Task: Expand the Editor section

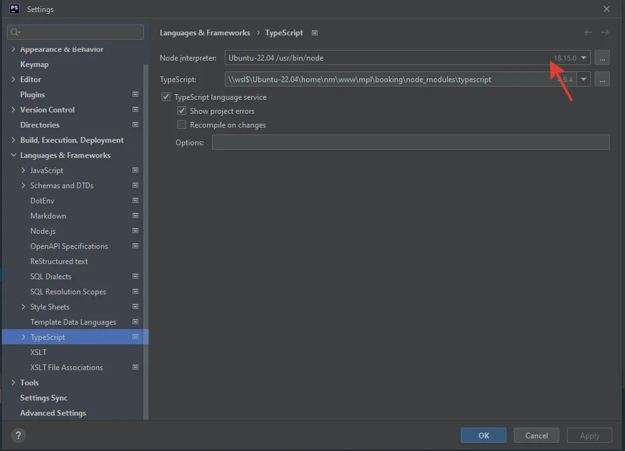Action: tap(13, 80)
